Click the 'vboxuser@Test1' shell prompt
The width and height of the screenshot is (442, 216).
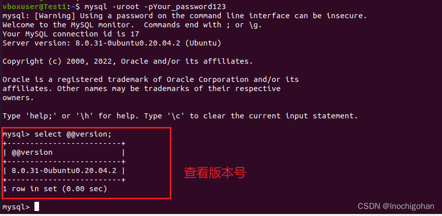point(33,6)
